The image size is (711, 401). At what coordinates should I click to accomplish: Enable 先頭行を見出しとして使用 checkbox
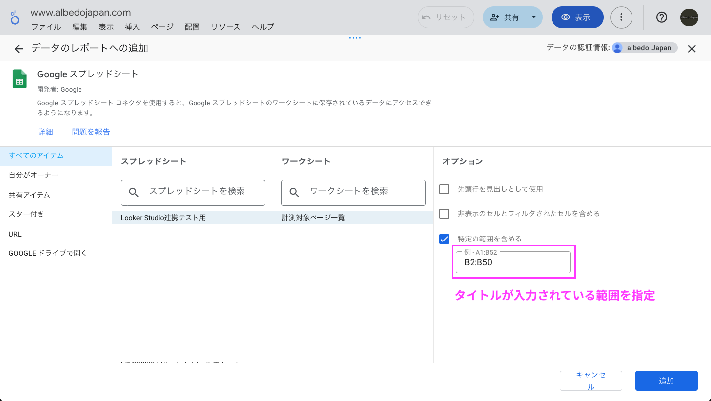444,189
